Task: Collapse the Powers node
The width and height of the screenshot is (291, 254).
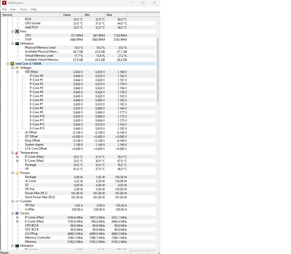Action: tap(12, 173)
